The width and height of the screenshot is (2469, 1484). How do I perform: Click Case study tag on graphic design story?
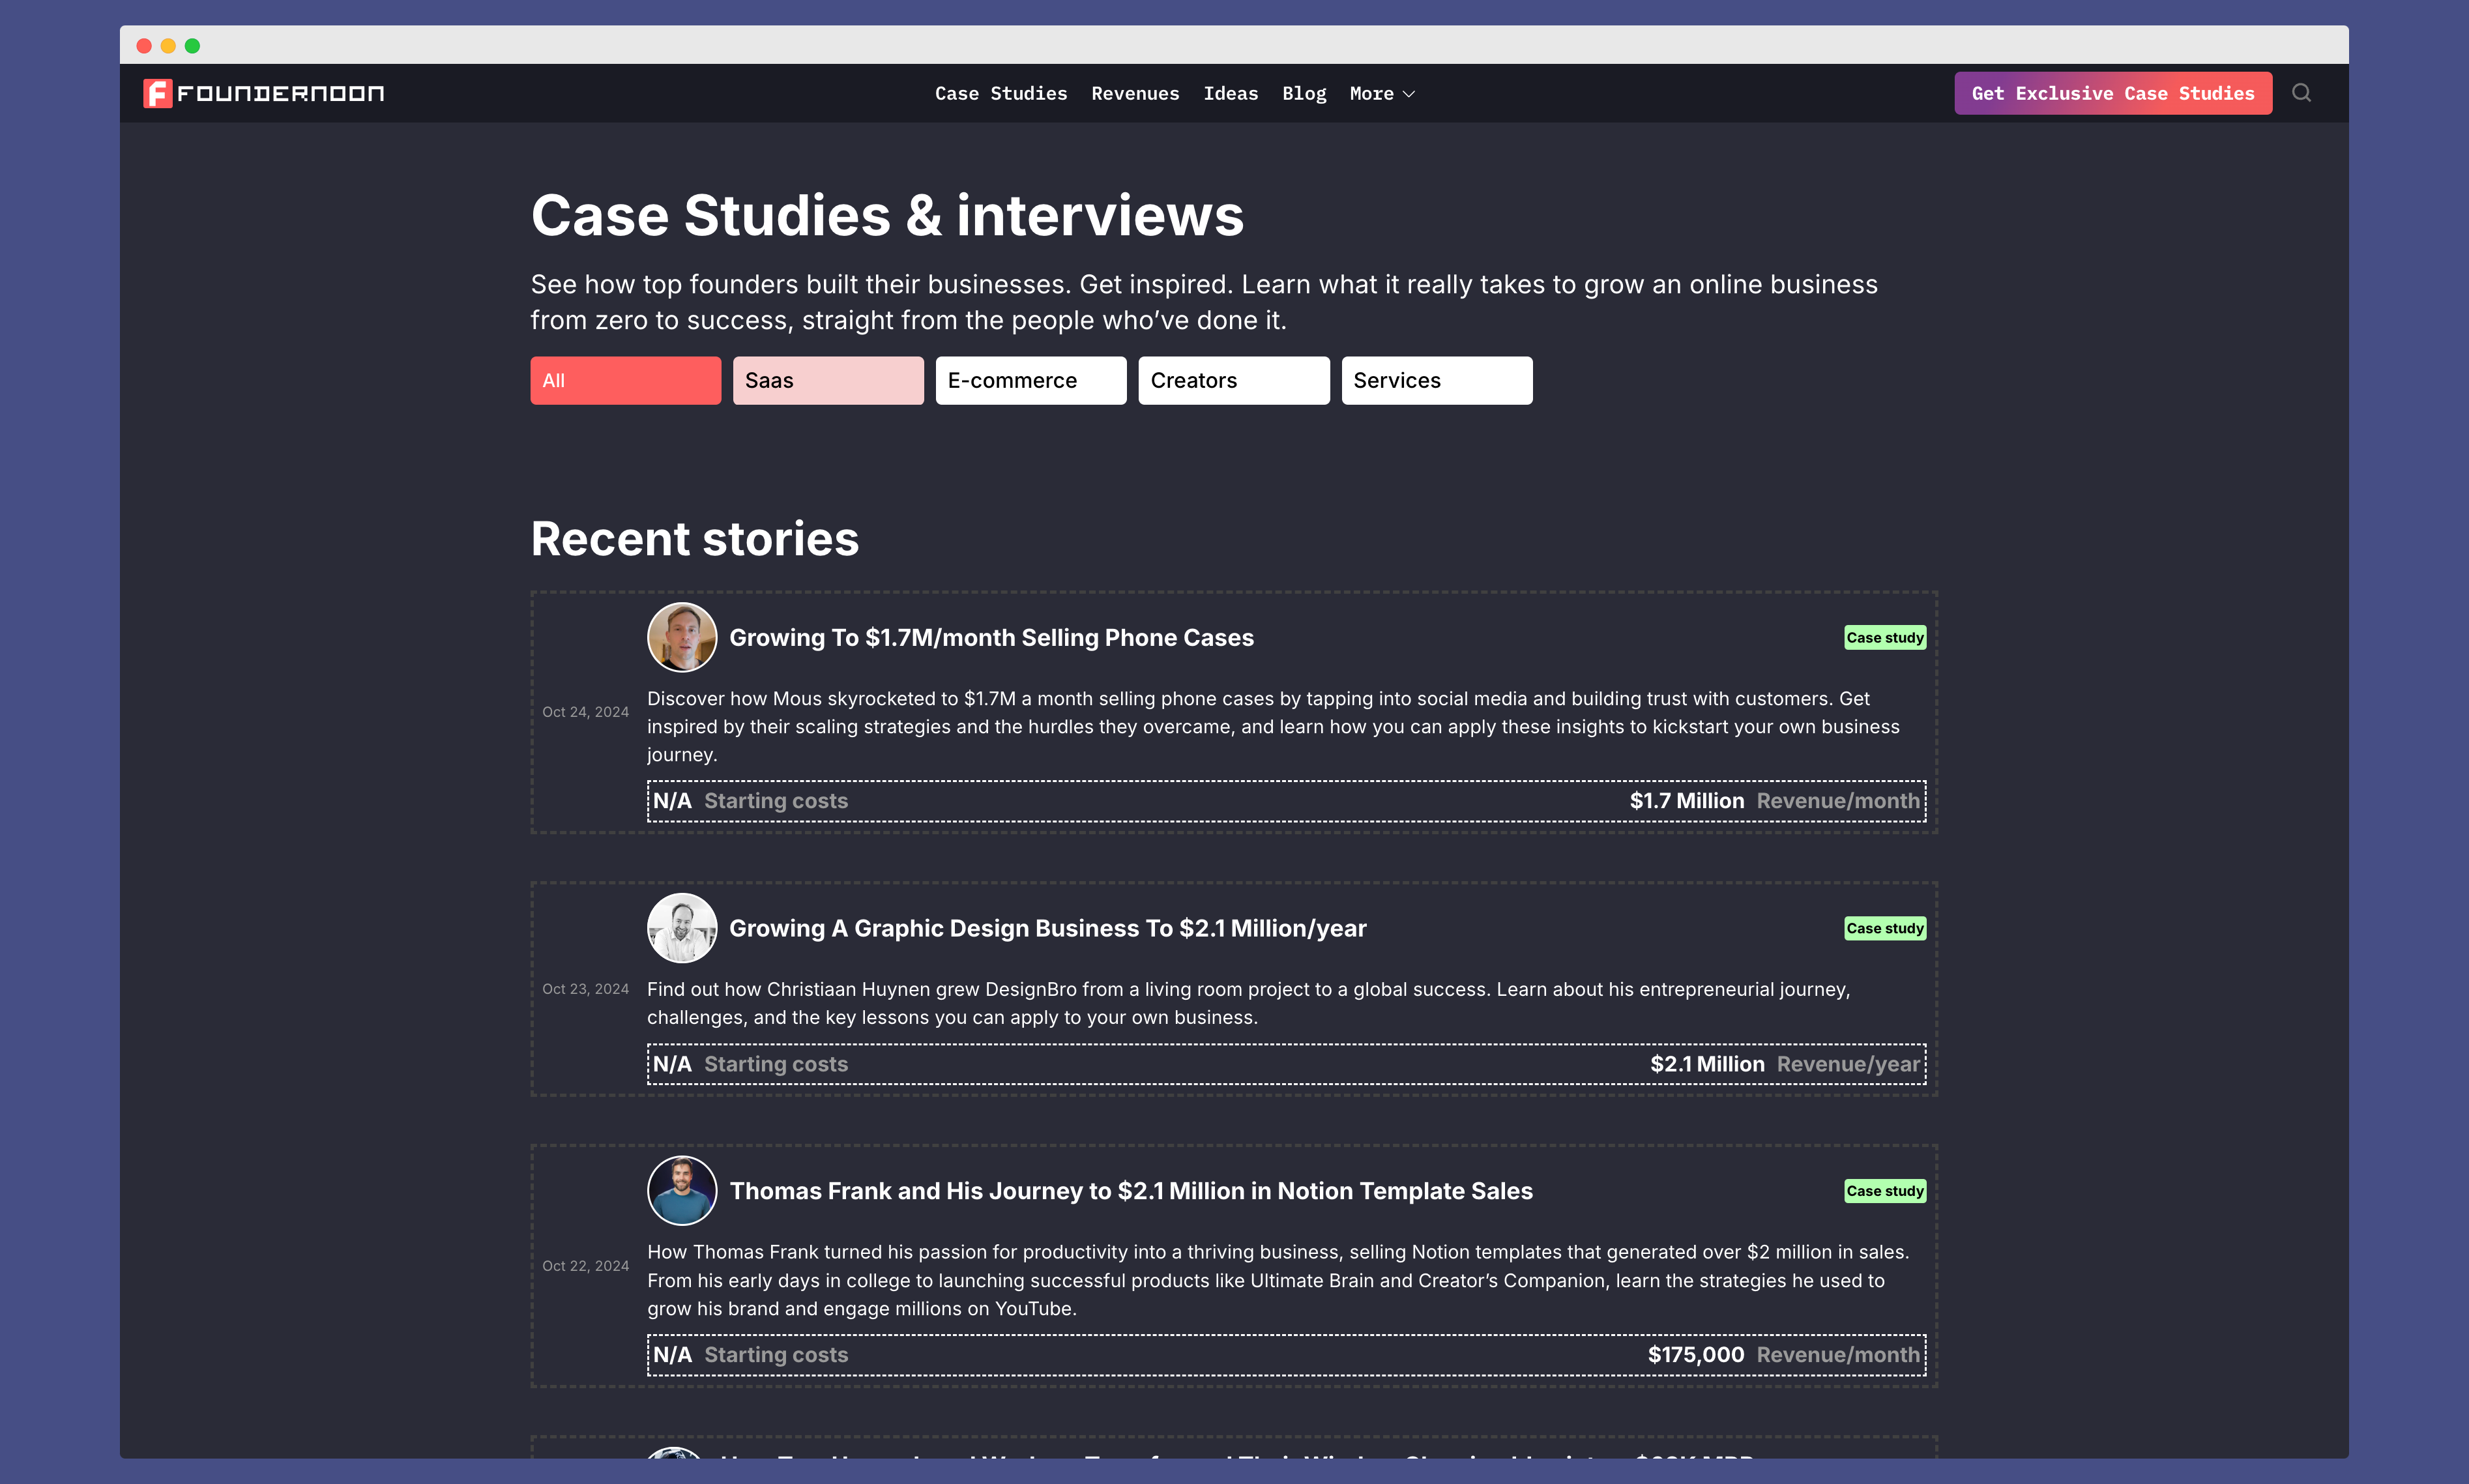pyautogui.click(x=1885, y=928)
